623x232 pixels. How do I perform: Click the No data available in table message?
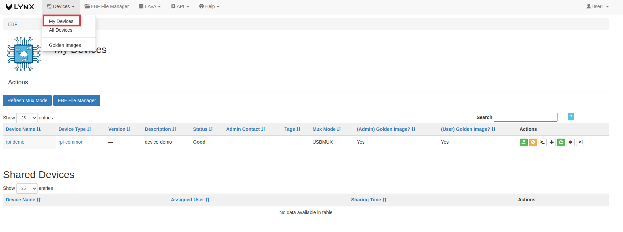(x=306, y=212)
